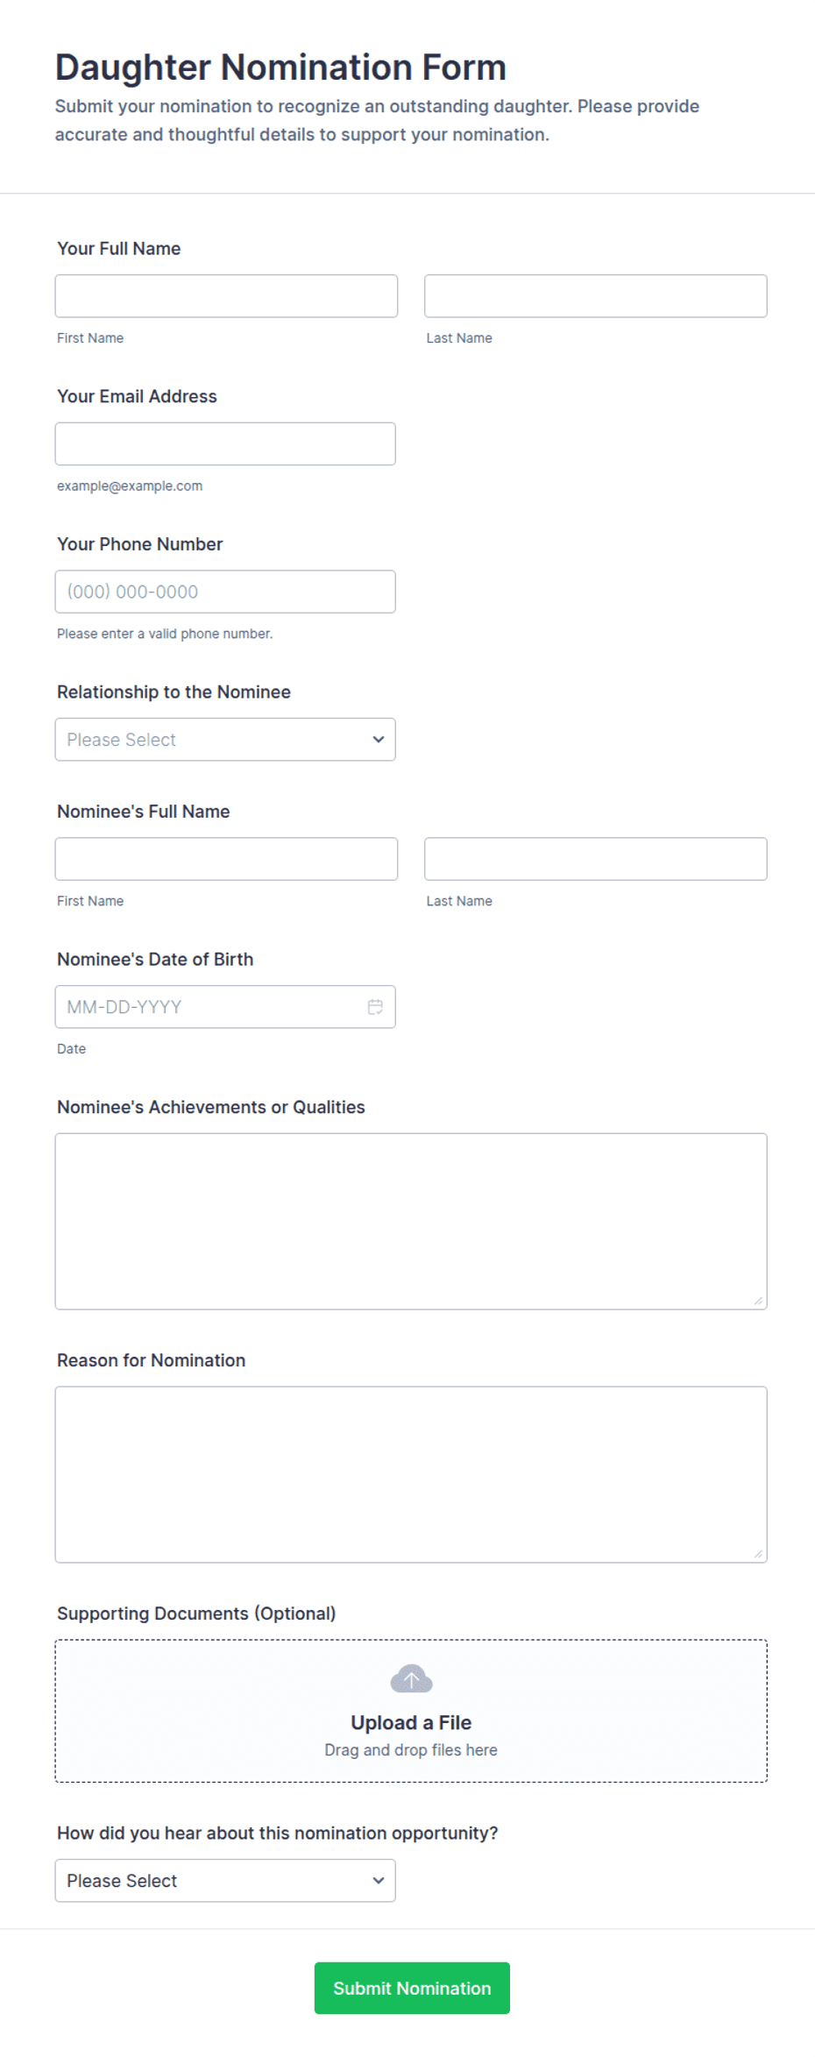The height and width of the screenshot is (2057, 815).
Task: Click the Upload a File text
Action: click(411, 1723)
